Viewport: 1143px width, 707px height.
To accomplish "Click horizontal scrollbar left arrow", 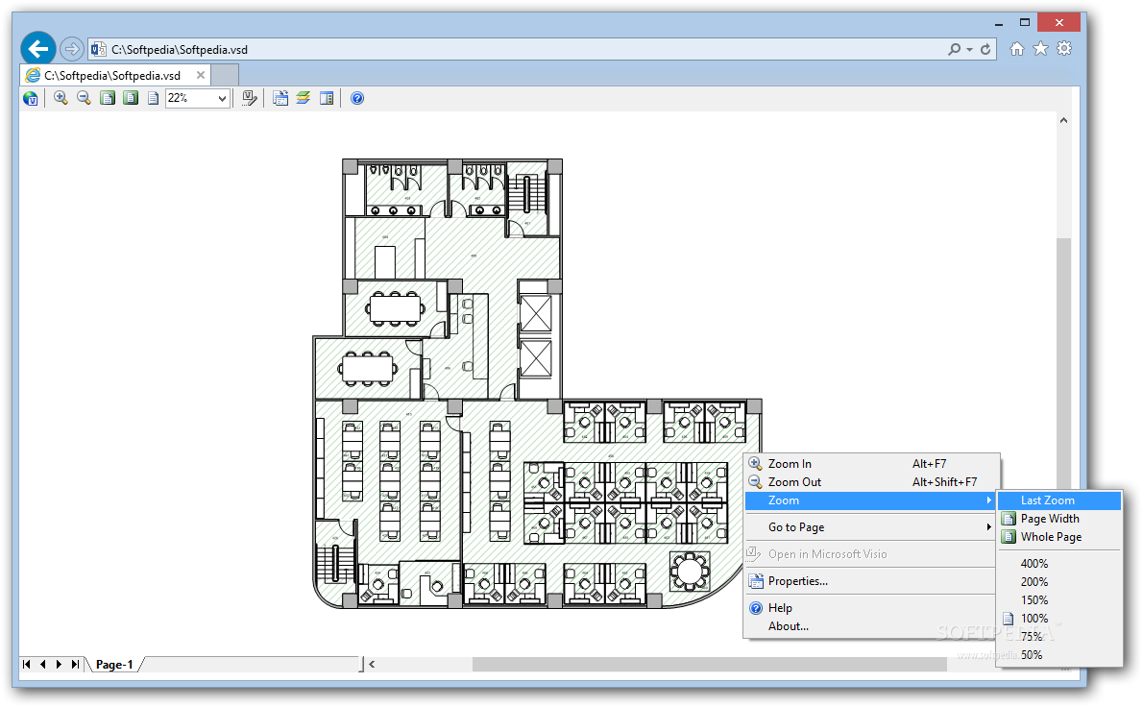I will [x=372, y=664].
